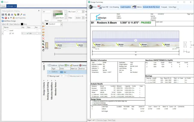The width and height of the screenshot is (194, 122).
Task: Delete the selected load
Action: click(x=83, y=66)
